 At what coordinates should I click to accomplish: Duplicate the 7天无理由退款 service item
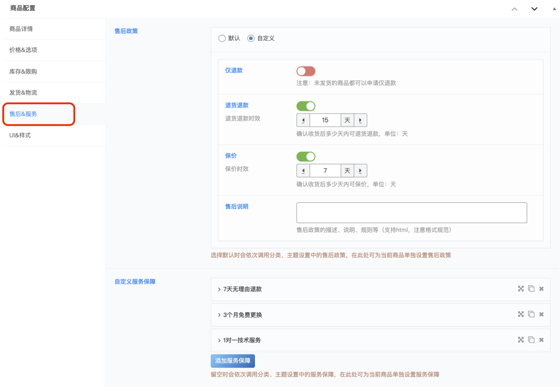point(531,289)
